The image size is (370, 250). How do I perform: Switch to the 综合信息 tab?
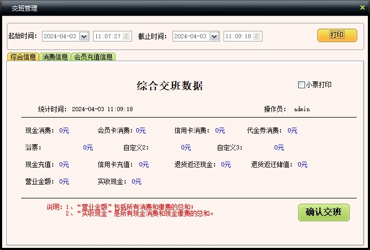(x=23, y=57)
